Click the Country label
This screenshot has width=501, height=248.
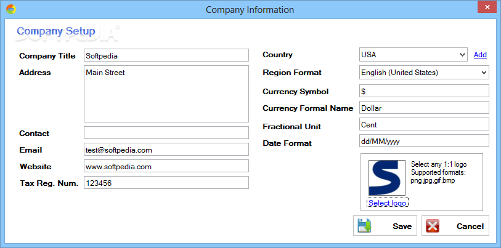(x=278, y=55)
